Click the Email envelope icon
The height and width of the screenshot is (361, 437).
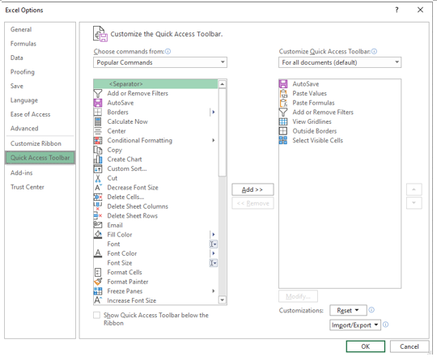(98, 225)
